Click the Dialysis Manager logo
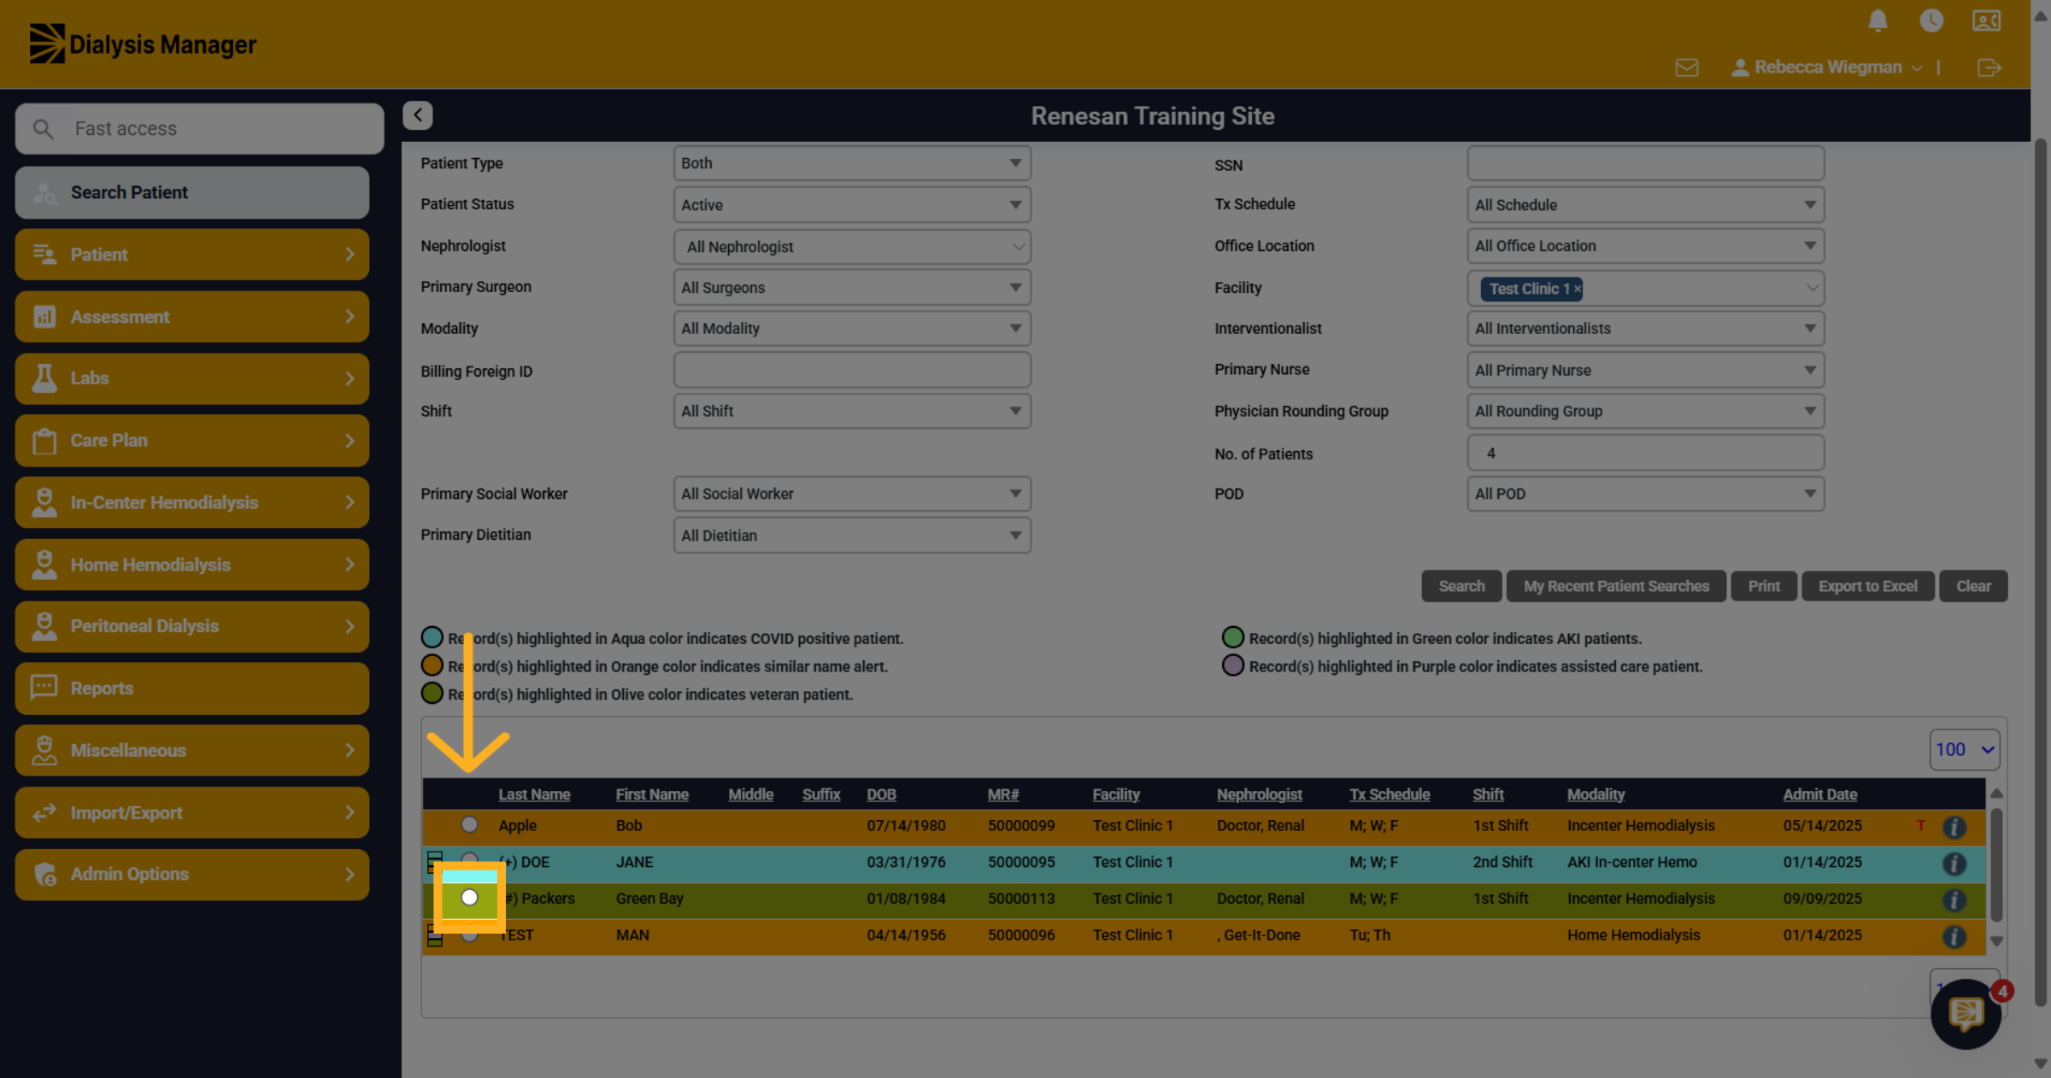The width and height of the screenshot is (2051, 1078). [143, 44]
